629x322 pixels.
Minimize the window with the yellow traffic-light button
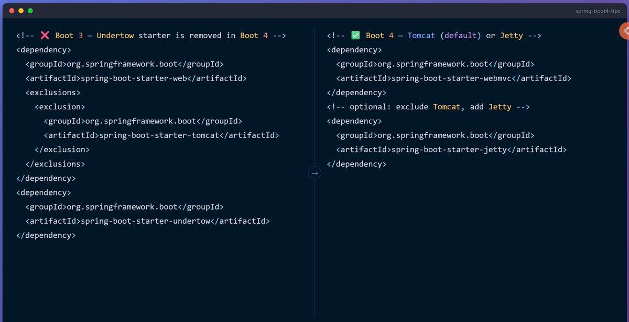(21, 10)
